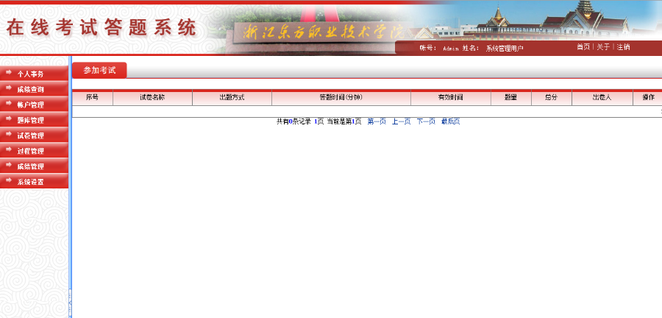Image resolution: width=662 pixels, height=318 pixels.
Task: Open the 题库管理 sidebar menu
Action: (34, 120)
